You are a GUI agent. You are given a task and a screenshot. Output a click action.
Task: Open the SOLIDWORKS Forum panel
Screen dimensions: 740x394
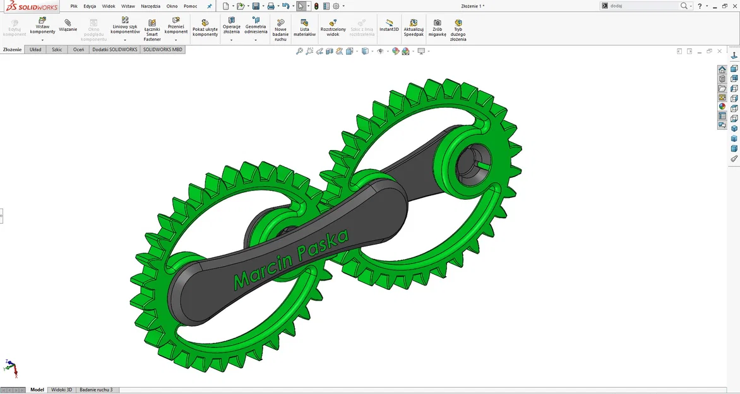coord(721,124)
